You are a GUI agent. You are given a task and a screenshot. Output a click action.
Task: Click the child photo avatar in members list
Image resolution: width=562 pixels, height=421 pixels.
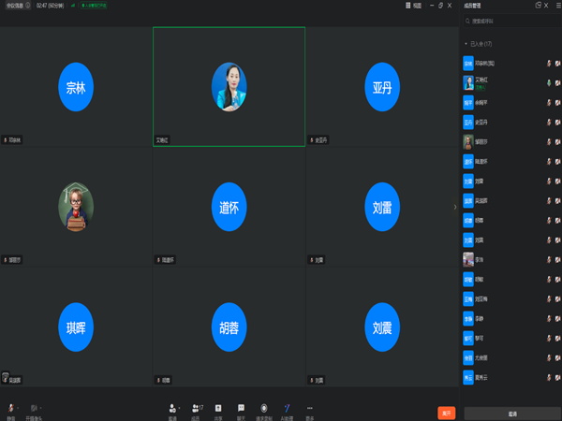[468, 142]
